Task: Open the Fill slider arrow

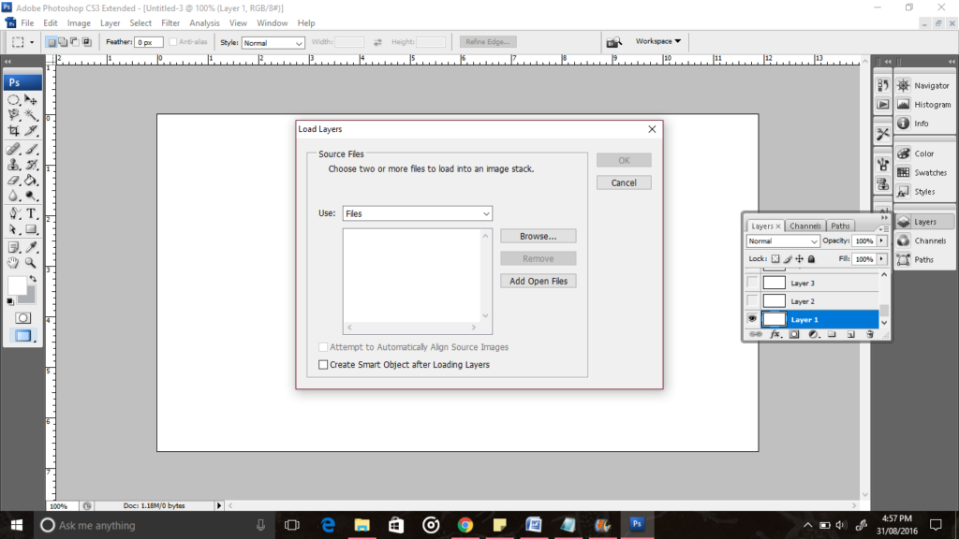Action: pyautogui.click(x=881, y=259)
